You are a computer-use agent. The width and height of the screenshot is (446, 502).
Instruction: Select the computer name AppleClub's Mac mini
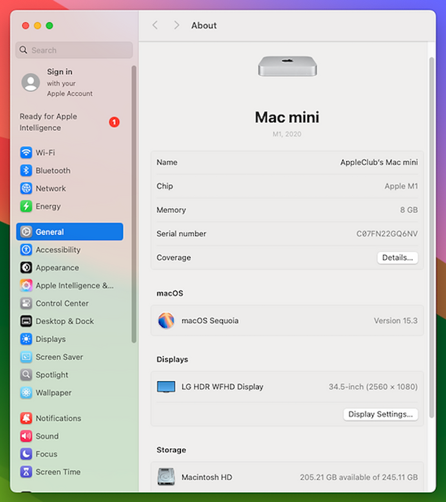379,162
